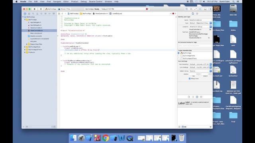Click the reveal-in-Finder arrow beside Full Path
This screenshot has width=255, height=143.
coord(209,38)
